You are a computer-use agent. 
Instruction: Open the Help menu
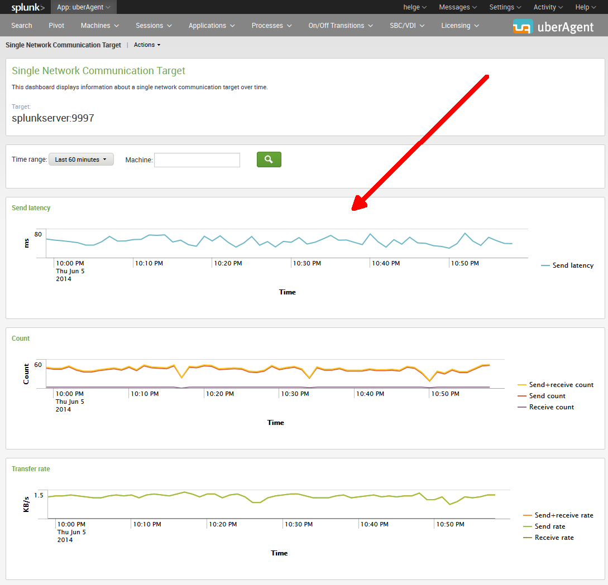(586, 7)
